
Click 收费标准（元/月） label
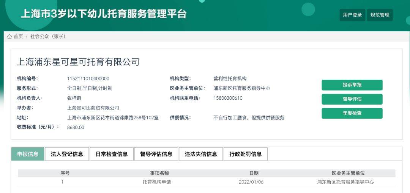[x=38, y=127]
